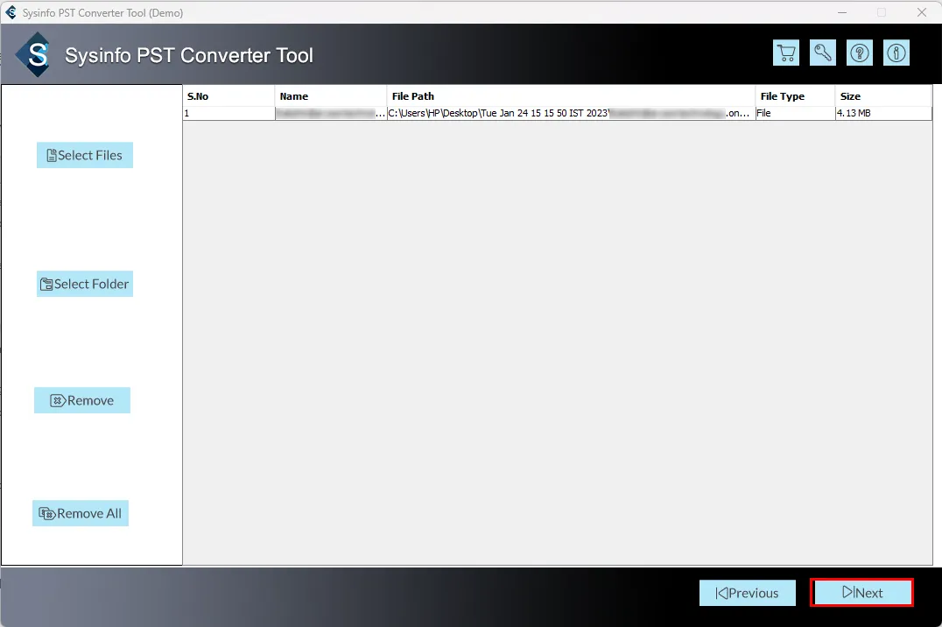Click the Remove button
This screenshot has width=942, height=627.
pos(82,400)
